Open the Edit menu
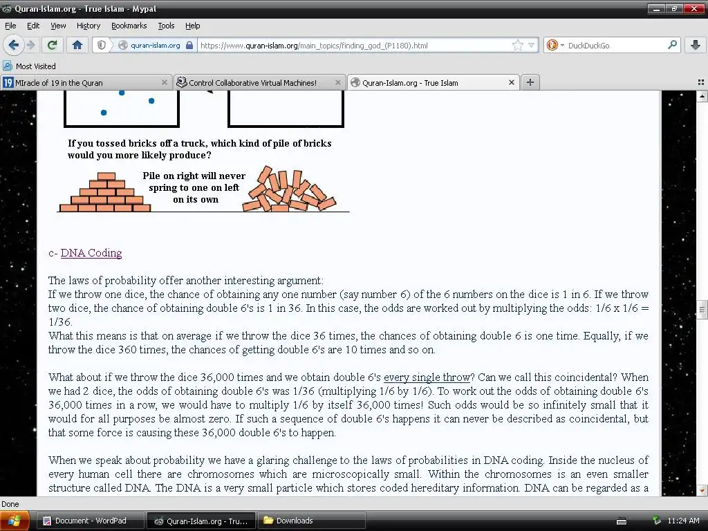The width and height of the screenshot is (708, 531). tap(33, 26)
